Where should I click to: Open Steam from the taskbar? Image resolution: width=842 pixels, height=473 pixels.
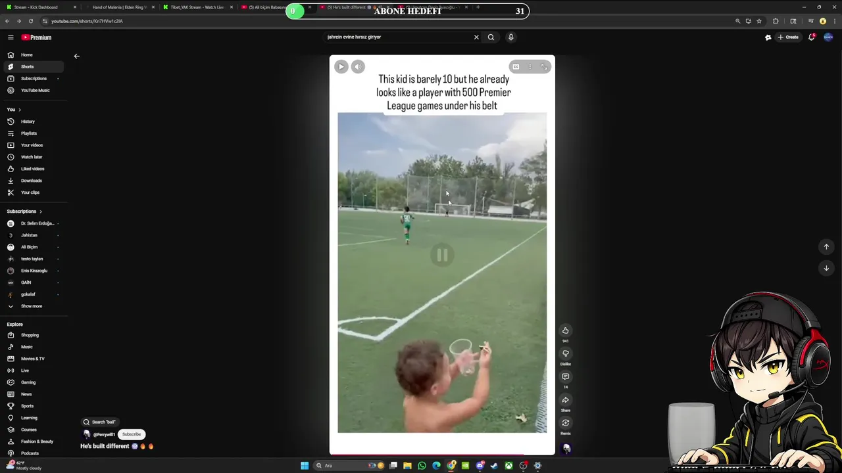(494, 466)
